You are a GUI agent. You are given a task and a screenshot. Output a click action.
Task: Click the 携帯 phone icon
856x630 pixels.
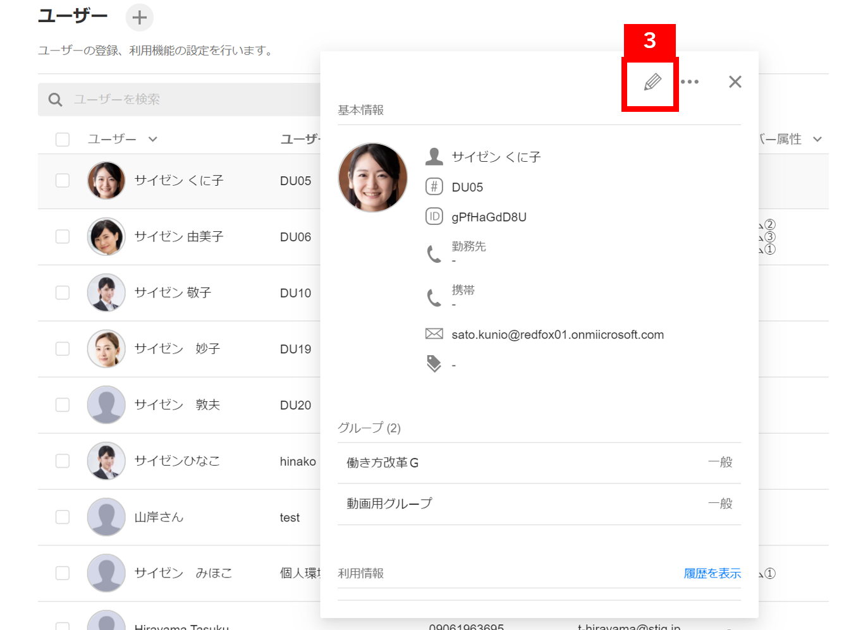[434, 297]
